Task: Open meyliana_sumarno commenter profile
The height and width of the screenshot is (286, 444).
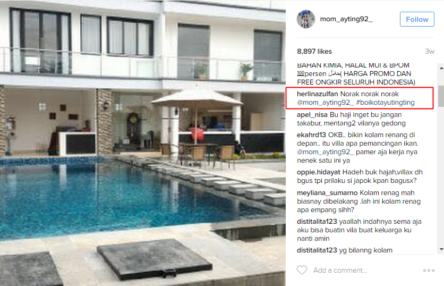Action: 327,193
